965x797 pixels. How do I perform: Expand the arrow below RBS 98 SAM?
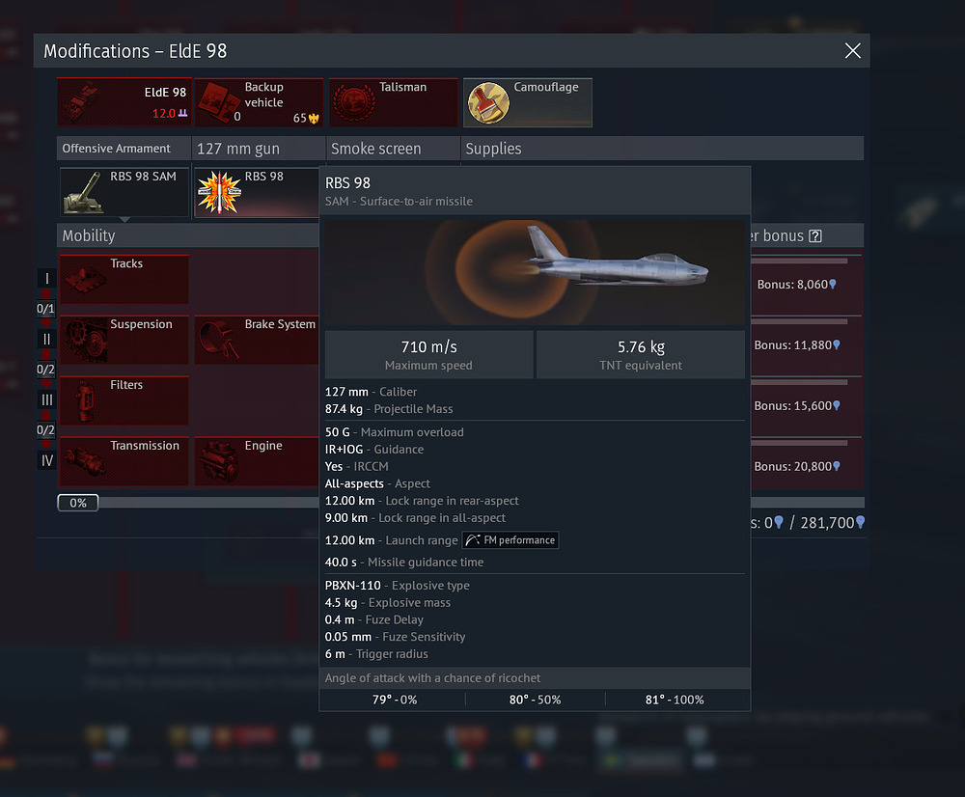(124, 219)
